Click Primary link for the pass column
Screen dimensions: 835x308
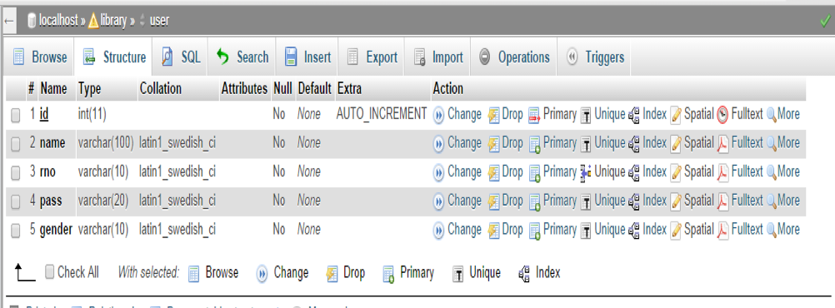pos(560,200)
